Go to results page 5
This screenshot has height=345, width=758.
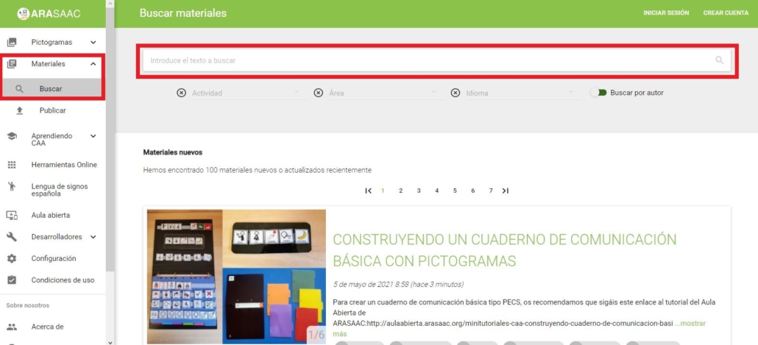pyautogui.click(x=455, y=191)
